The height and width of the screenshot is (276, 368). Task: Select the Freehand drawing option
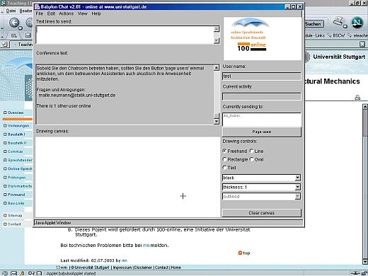click(224, 151)
